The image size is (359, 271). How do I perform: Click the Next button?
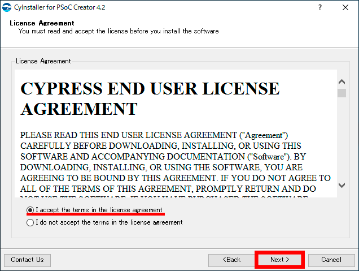(279, 260)
